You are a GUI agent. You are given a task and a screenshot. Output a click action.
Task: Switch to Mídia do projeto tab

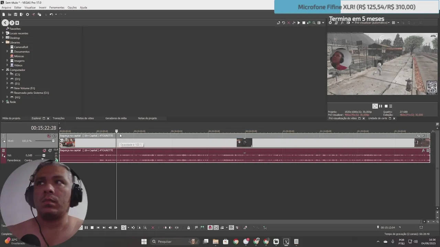point(11,118)
